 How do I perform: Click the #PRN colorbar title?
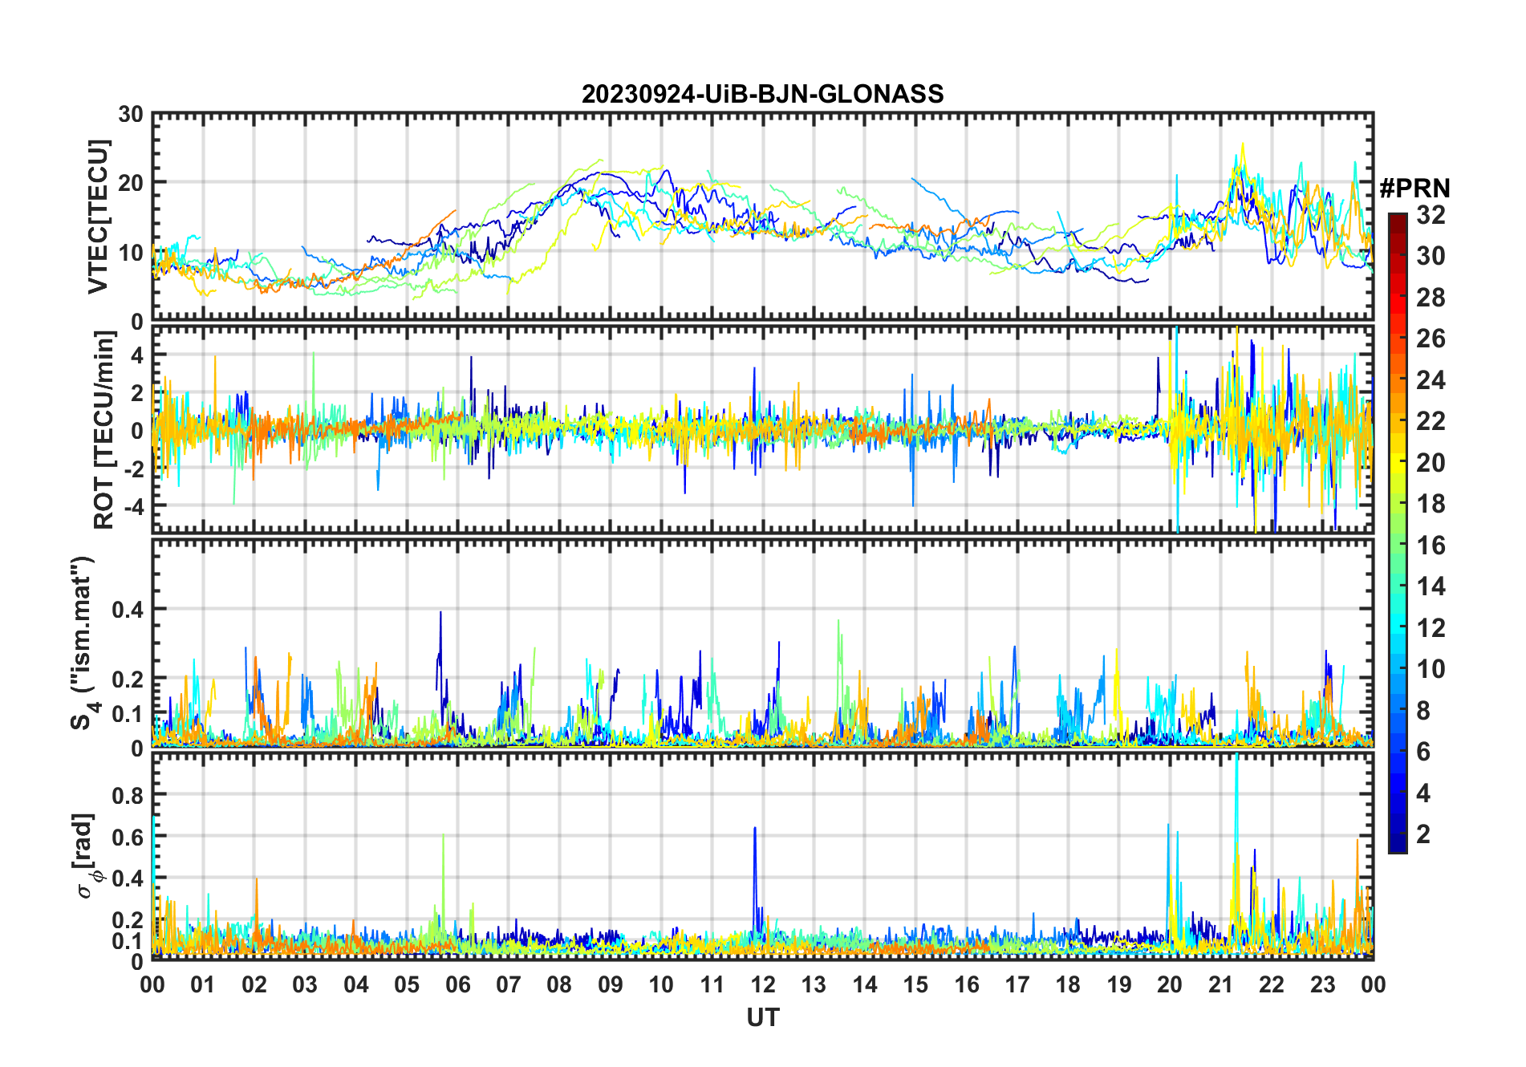(1414, 189)
